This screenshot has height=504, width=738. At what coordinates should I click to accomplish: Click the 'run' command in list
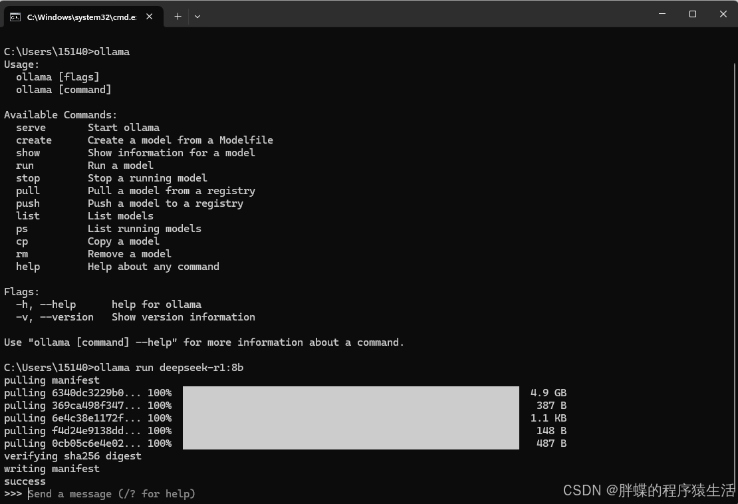pos(25,166)
